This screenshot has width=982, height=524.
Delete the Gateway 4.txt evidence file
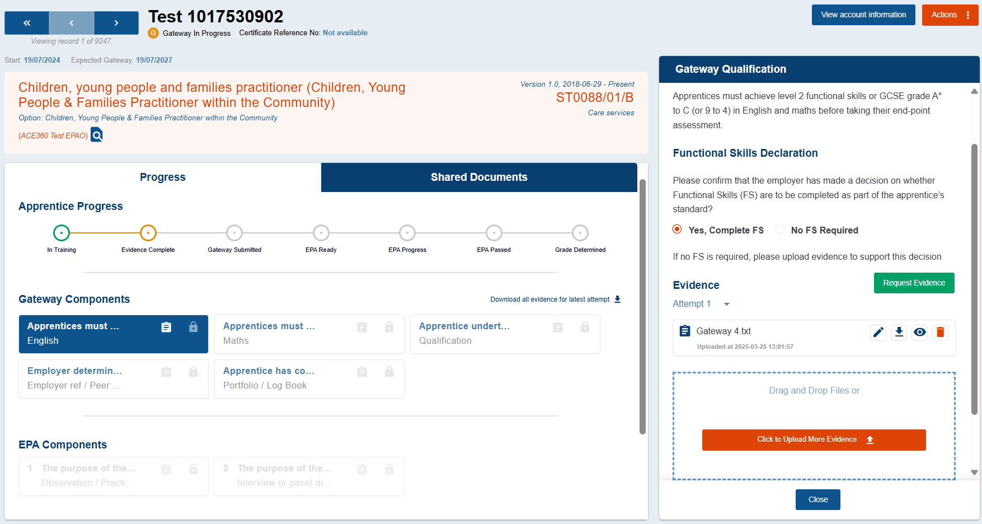(x=941, y=333)
